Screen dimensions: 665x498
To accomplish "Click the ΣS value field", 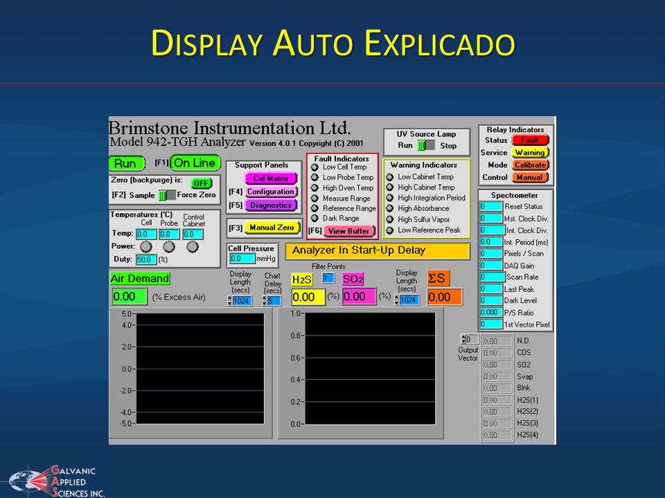I will [x=445, y=297].
